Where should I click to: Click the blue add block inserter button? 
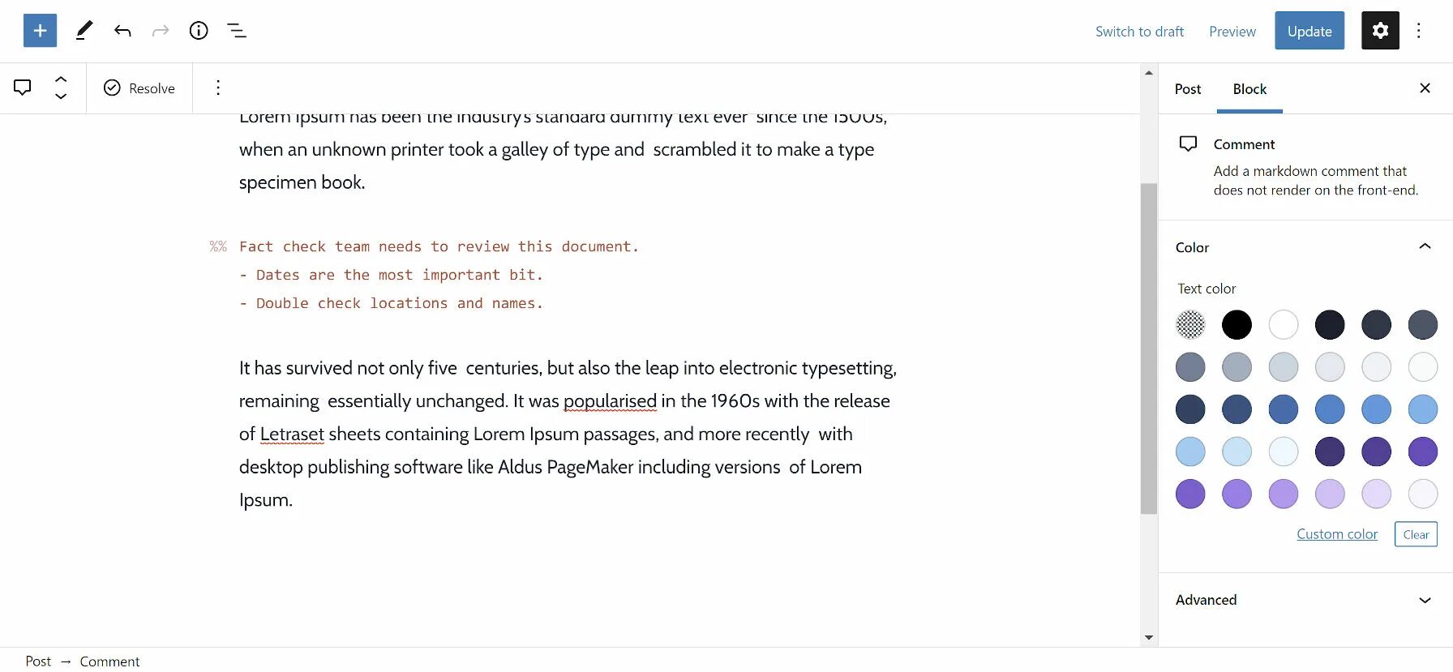40,31
